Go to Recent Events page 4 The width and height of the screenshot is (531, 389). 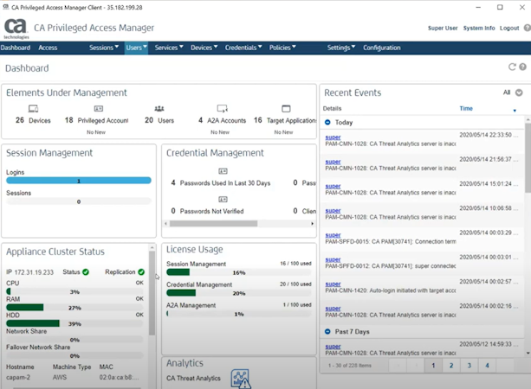click(x=487, y=366)
